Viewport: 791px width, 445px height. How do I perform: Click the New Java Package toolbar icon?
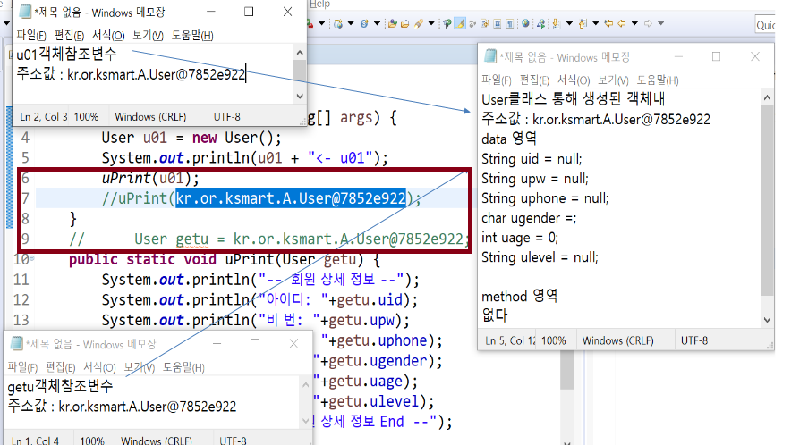(338, 24)
